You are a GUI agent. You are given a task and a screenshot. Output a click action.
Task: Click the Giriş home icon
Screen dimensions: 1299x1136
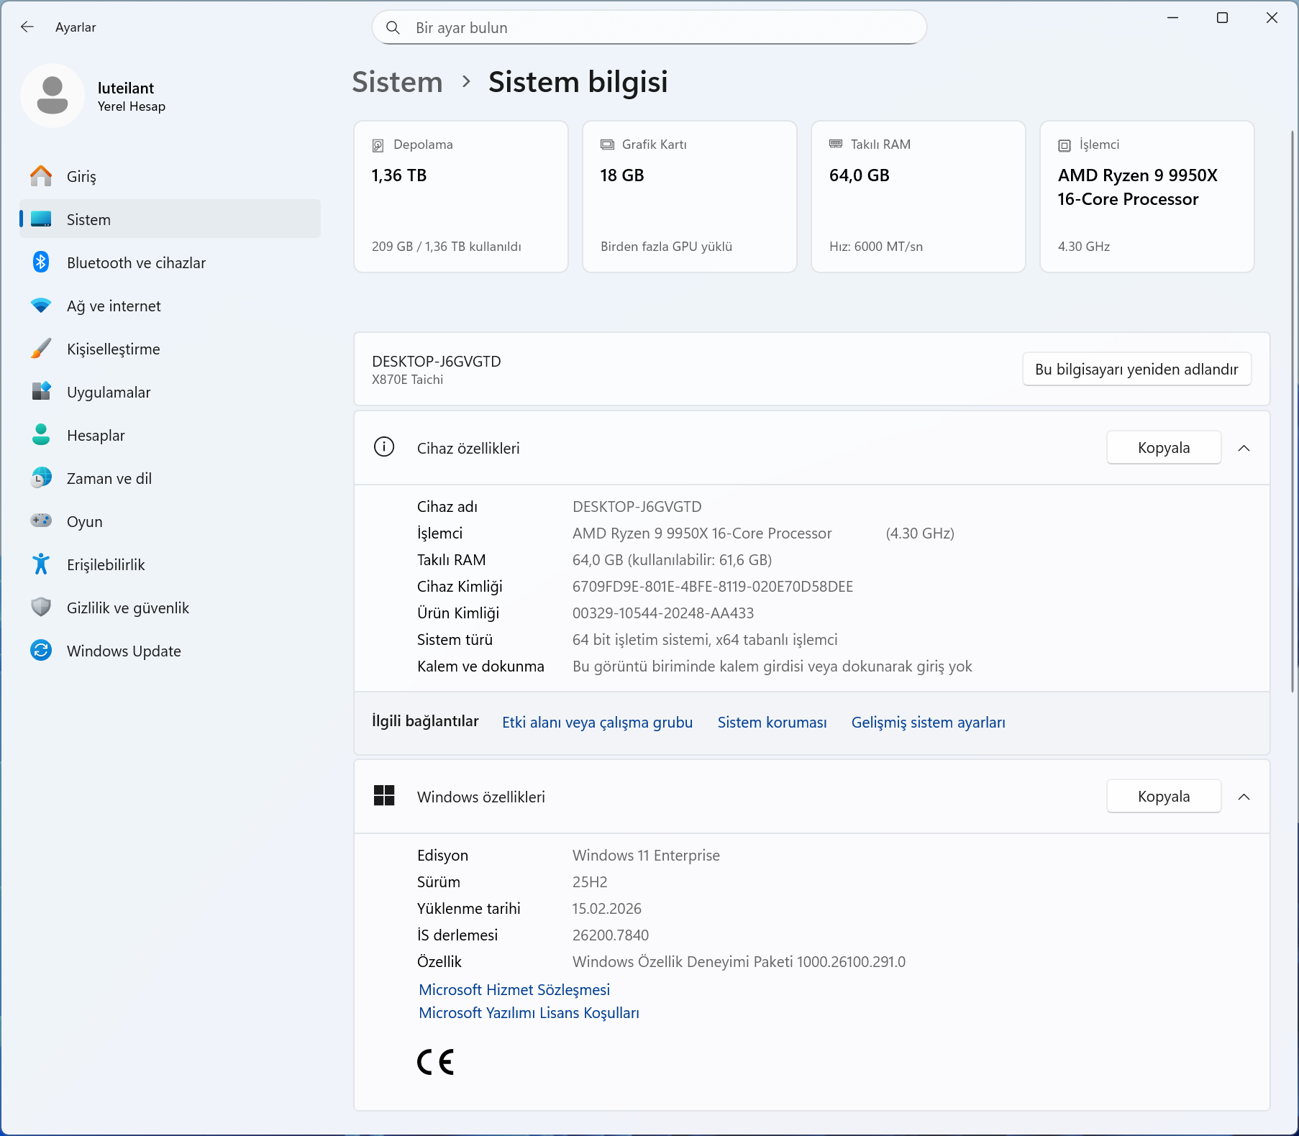41,176
